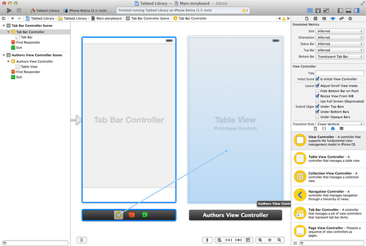Pick Navigation Controller from library
Screen dimensions: 366x246
[329, 195]
